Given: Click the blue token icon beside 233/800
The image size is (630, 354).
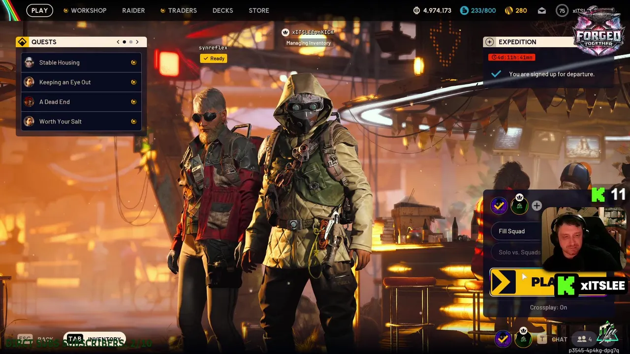Looking at the screenshot, I should click(x=464, y=10).
